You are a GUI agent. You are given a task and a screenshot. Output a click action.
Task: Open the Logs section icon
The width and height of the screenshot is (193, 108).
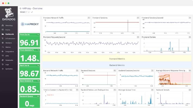coord(3,65)
